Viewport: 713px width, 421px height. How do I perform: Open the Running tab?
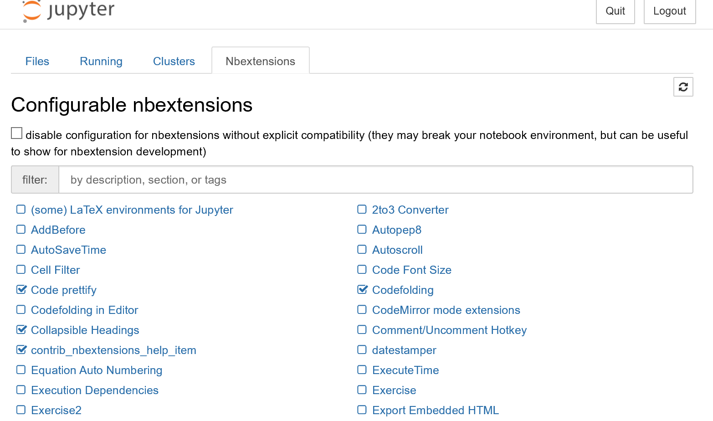click(x=101, y=61)
